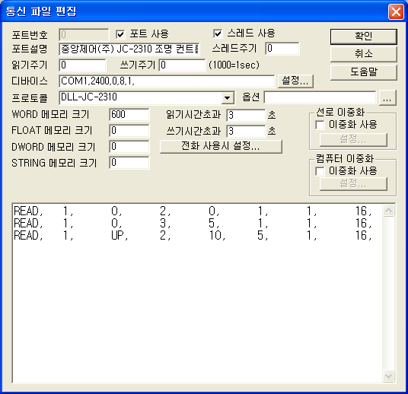Click the 스레드주기 input field
This screenshot has width=408, height=394.
pos(282,49)
